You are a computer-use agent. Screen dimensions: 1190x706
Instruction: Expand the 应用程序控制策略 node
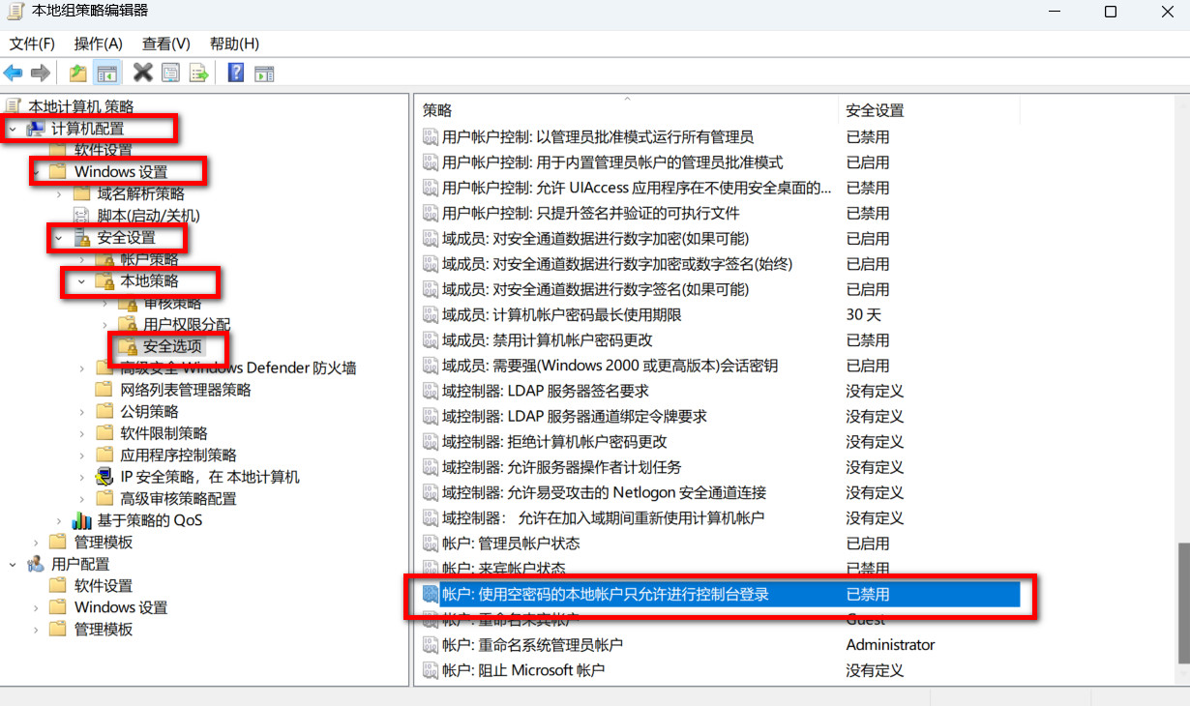point(82,455)
